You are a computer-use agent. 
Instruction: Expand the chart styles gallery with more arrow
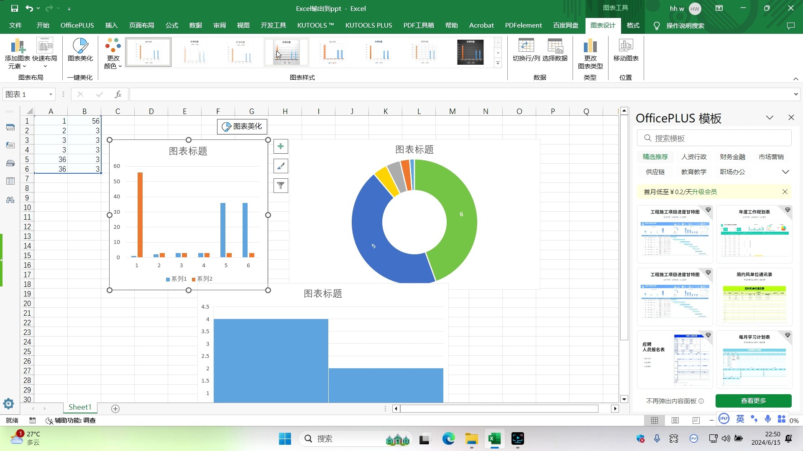pos(497,63)
